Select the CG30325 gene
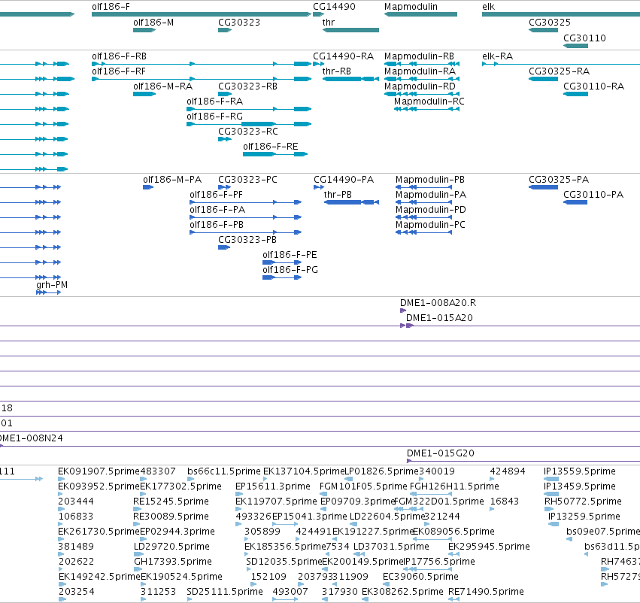 point(543,30)
